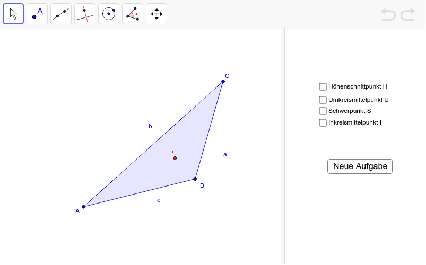426x265 pixels.
Task: Enable the Höhenschnittpunkt H checkbox
Action: (x=323, y=86)
